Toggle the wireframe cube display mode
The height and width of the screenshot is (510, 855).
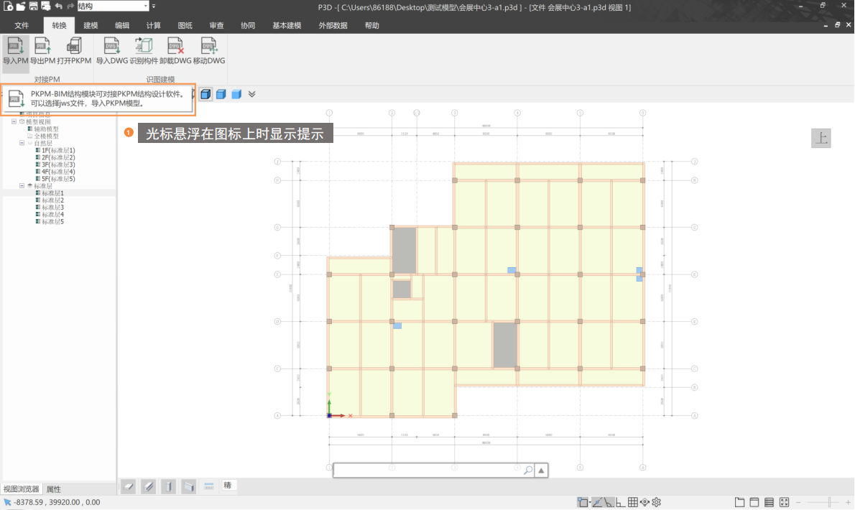(206, 94)
